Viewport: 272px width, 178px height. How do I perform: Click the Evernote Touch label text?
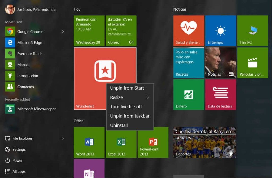[30, 54]
